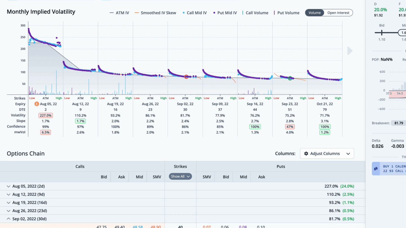Viewport: 406px width, 228px height.
Task: Select the Aug 12, 22 expiry column
Action: tap(80, 104)
